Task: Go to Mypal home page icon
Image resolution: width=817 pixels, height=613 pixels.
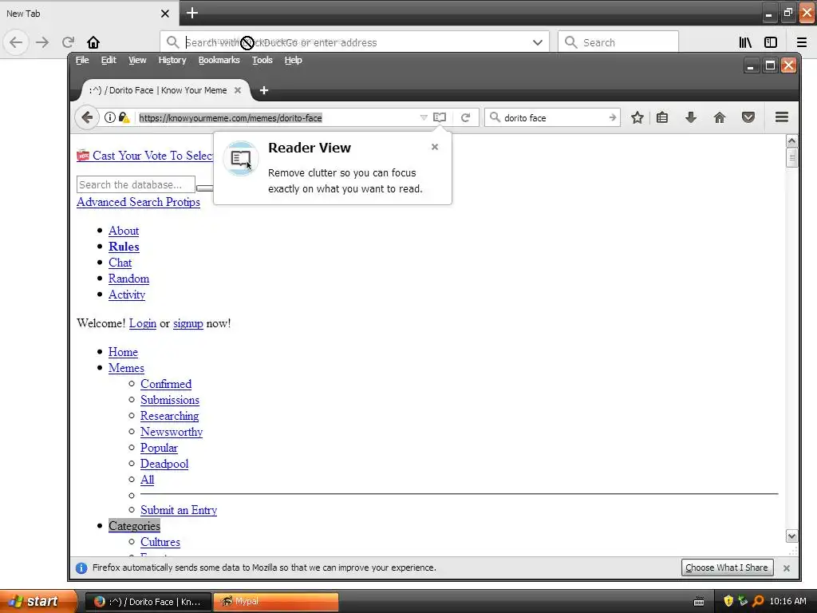Action: pyautogui.click(x=720, y=118)
